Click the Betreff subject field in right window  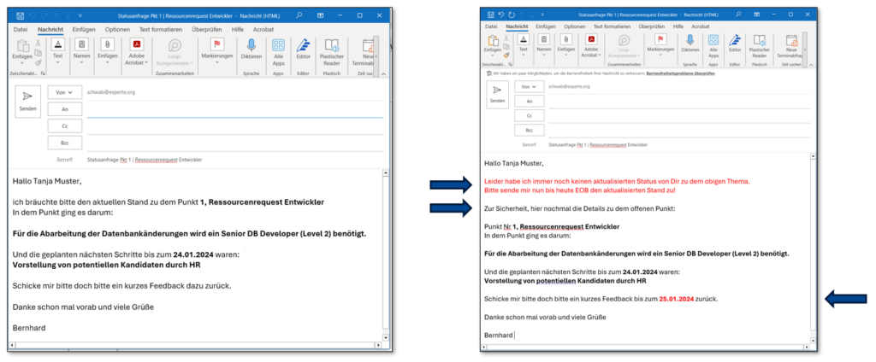click(x=678, y=144)
